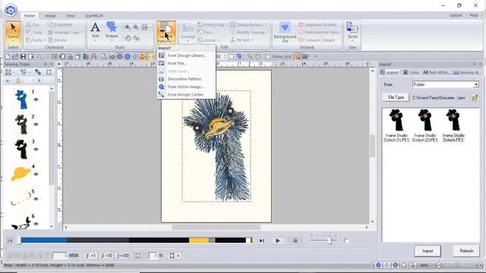
Task: Click the Cutwork Wizard option
Action: 317,40
